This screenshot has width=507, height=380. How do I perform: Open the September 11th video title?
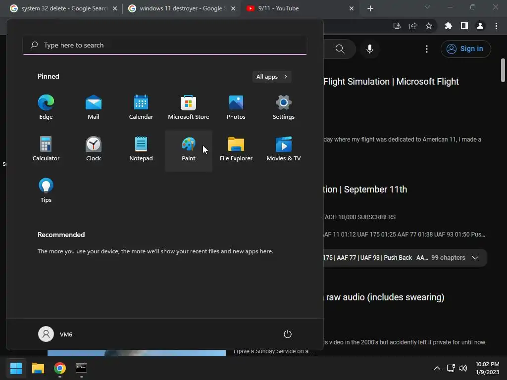(x=365, y=190)
